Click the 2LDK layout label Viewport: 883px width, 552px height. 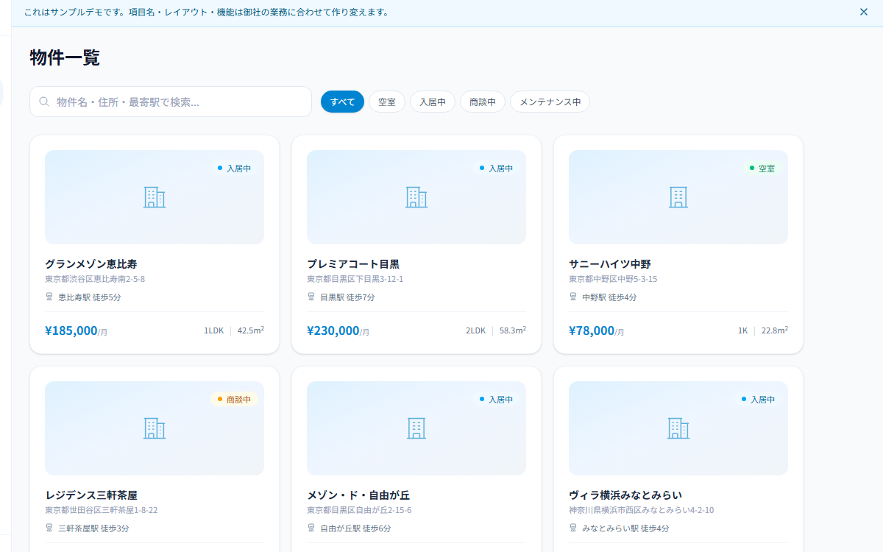tap(476, 331)
